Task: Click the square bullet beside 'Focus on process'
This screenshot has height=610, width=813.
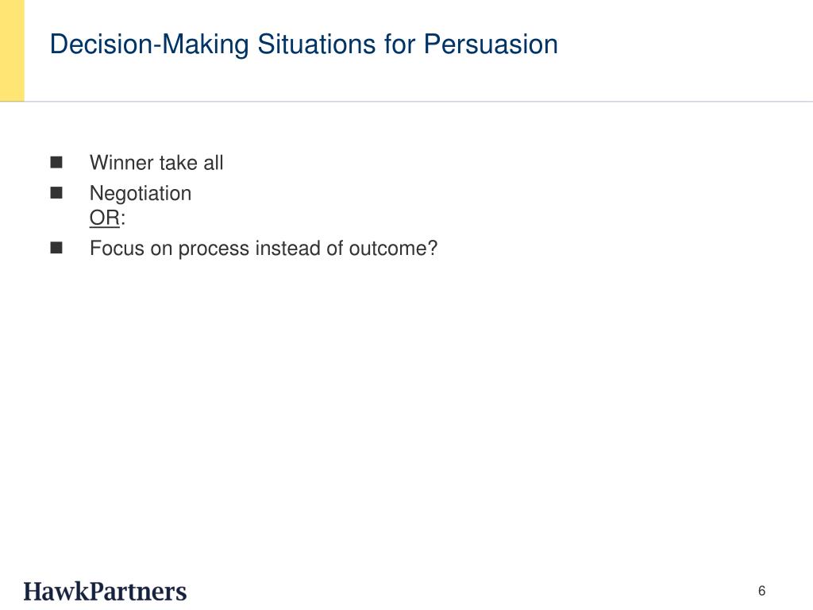Action: click(56, 248)
